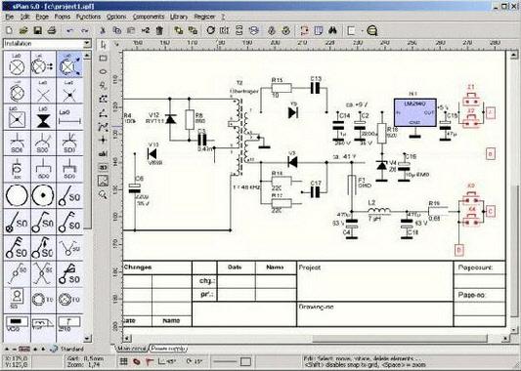The image size is (521, 371).
Task: Expand the Installation library dropdown
Action: point(87,44)
